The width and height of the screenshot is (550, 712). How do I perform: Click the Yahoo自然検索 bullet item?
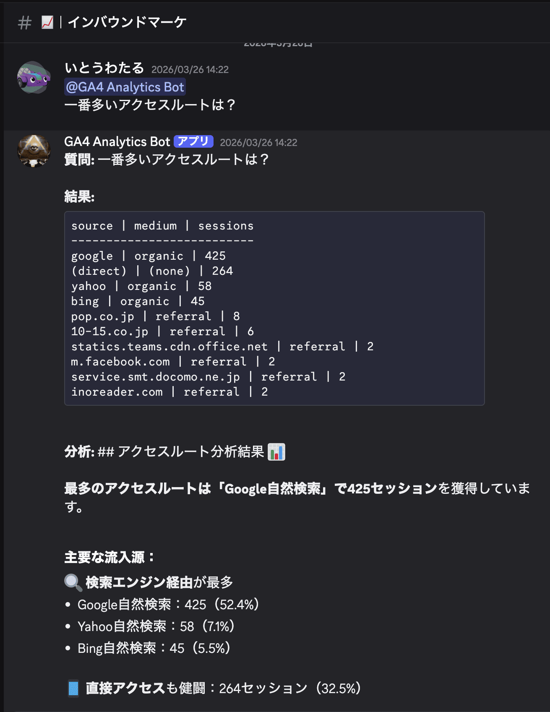click(x=156, y=626)
